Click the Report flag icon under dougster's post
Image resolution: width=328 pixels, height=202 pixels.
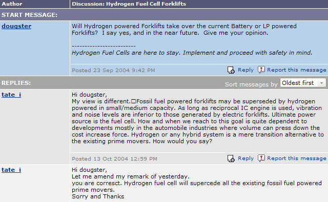tap(261, 70)
